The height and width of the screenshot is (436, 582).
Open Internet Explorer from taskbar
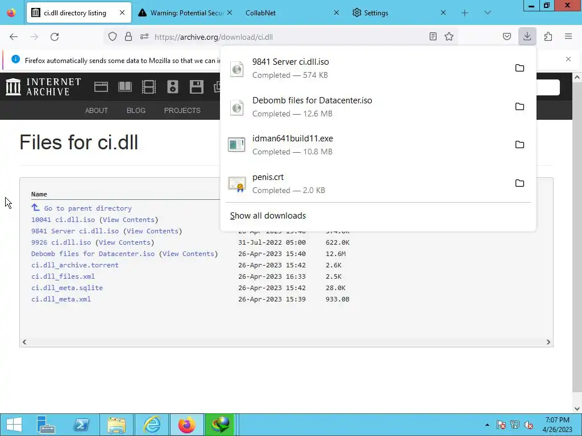(152, 425)
